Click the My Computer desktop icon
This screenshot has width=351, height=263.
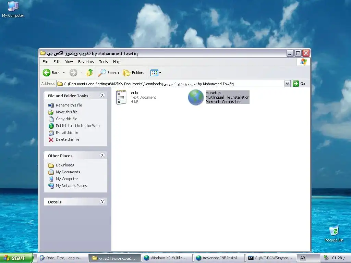pos(13,9)
